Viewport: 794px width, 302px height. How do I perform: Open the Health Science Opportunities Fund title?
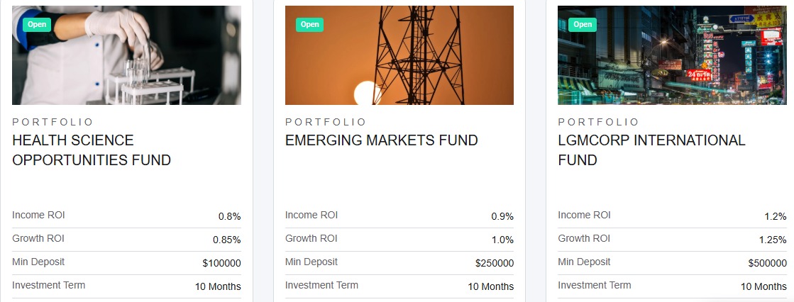tap(92, 150)
